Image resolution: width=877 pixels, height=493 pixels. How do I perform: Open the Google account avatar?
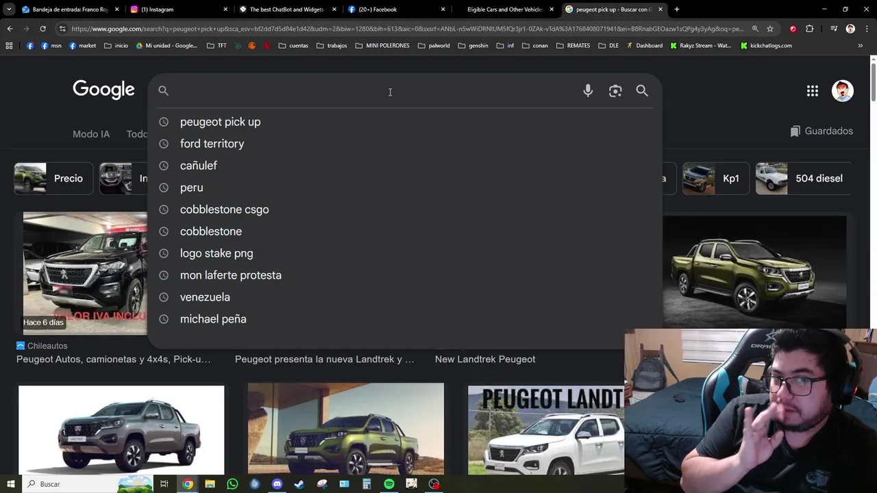pos(843,90)
